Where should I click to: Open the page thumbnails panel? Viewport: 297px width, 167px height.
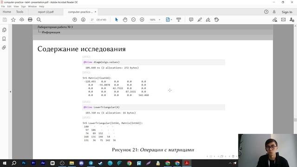tap(4, 30)
